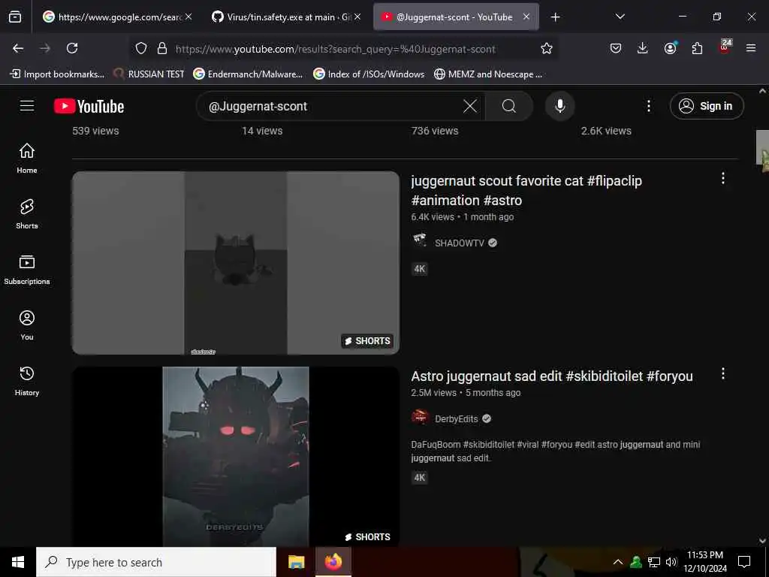
Task: Click the page vertical scrollbar down arrow
Action: 762,540
